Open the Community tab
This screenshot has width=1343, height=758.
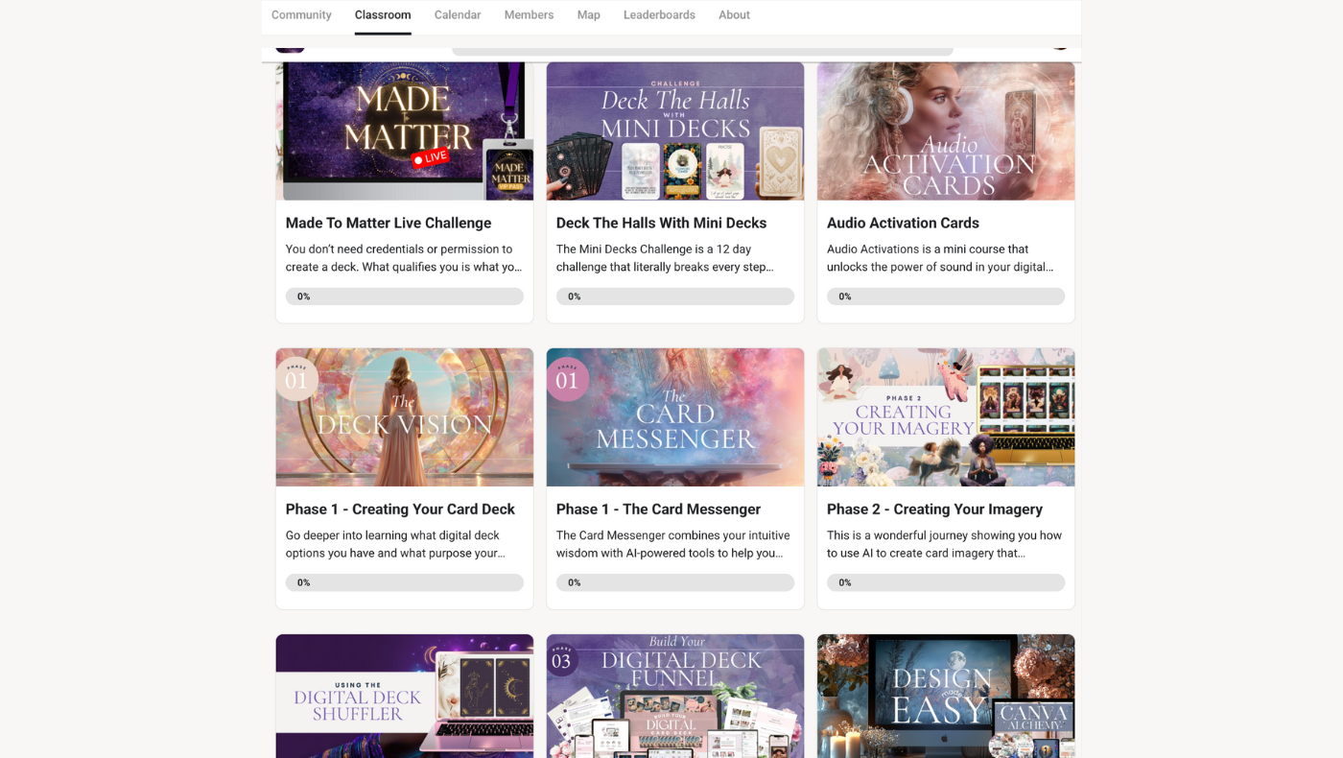point(301,15)
